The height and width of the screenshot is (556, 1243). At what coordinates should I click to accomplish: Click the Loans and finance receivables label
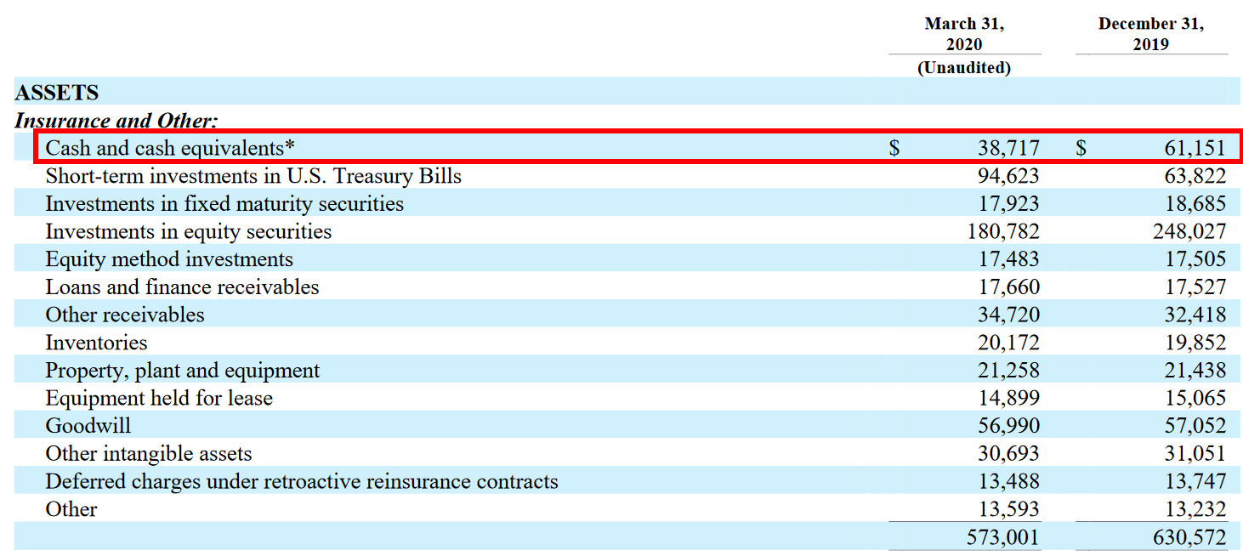[182, 287]
